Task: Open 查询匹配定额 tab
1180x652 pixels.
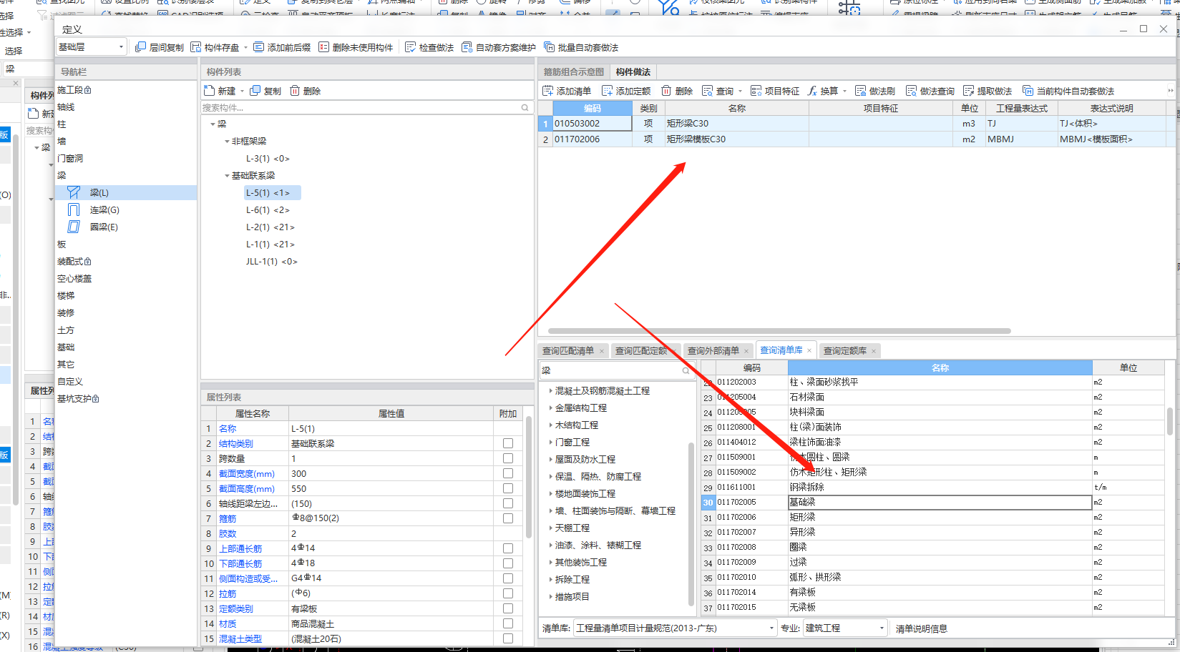Action: pyautogui.click(x=641, y=351)
